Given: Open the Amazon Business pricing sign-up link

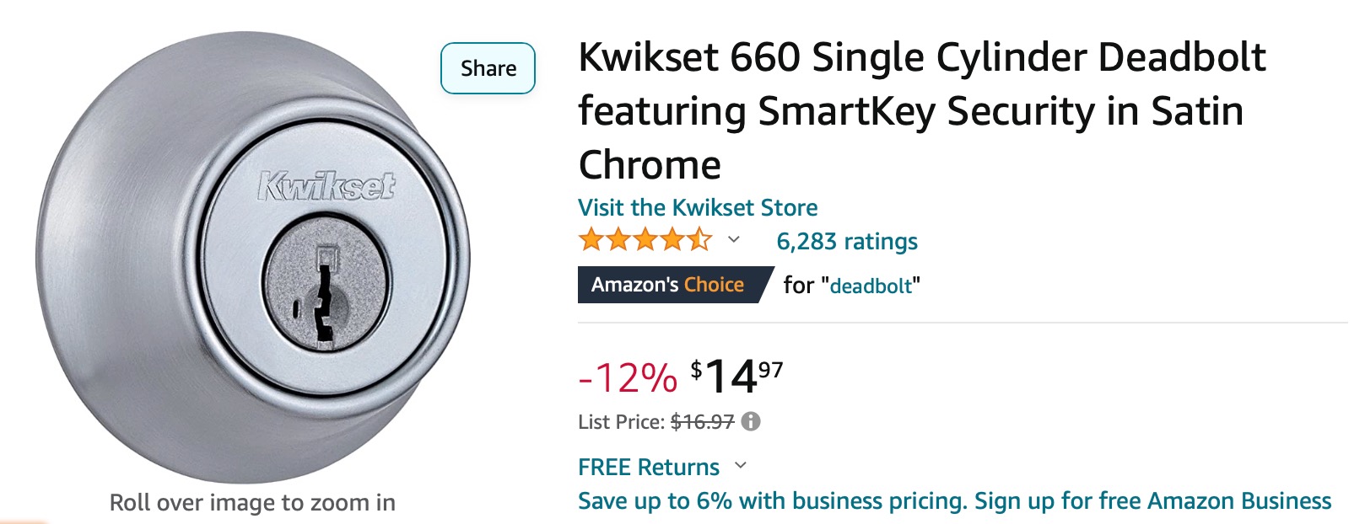Looking at the screenshot, I should 954,501.
